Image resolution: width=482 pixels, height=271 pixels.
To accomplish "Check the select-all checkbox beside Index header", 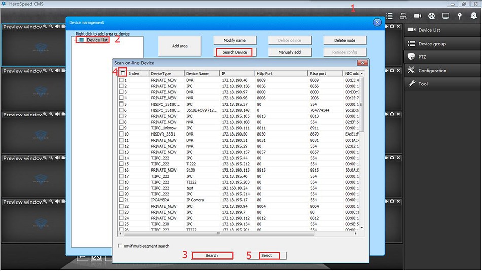I will (122, 73).
